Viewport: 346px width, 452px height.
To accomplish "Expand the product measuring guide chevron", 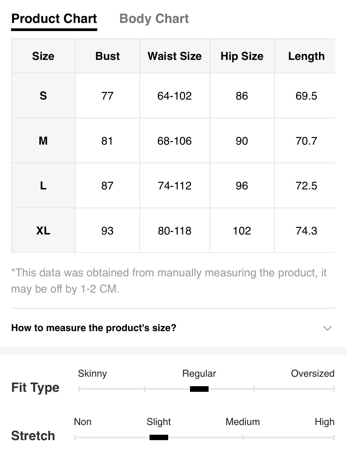I will click(x=327, y=328).
